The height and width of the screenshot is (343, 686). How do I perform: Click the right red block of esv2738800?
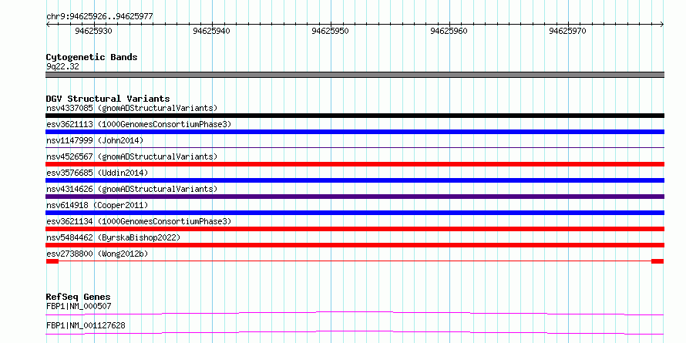point(657,261)
